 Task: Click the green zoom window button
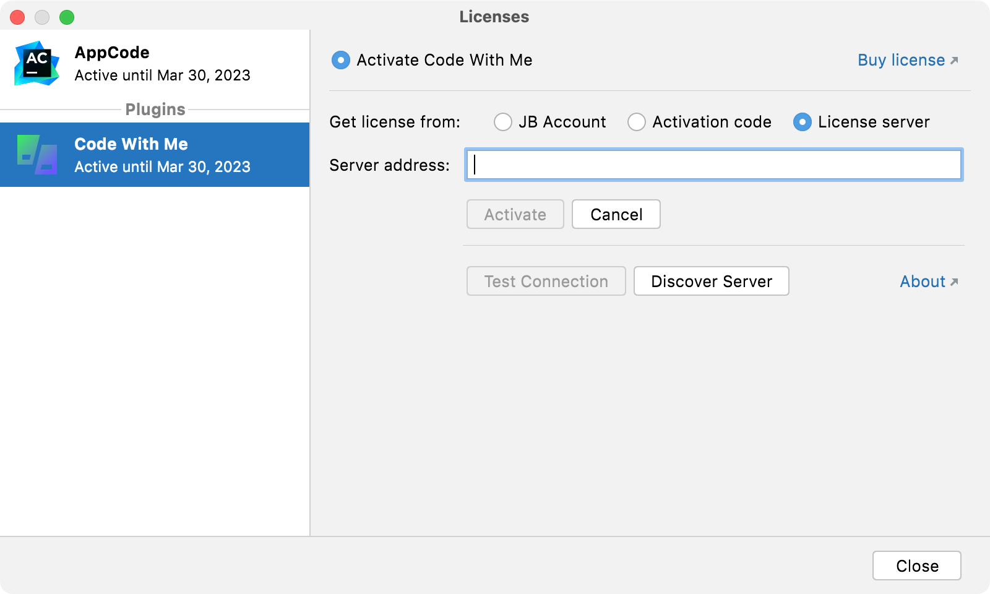point(67,17)
